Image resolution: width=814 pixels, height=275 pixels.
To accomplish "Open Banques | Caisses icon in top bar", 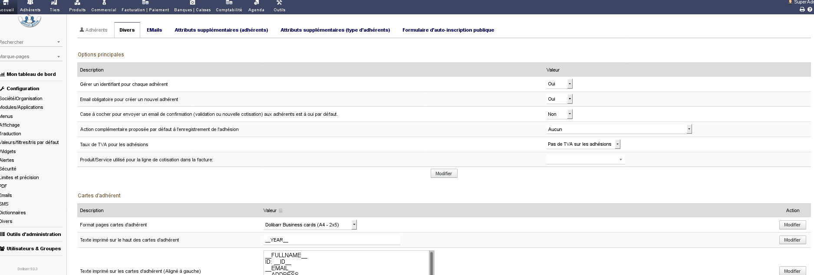I will click(192, 3).
